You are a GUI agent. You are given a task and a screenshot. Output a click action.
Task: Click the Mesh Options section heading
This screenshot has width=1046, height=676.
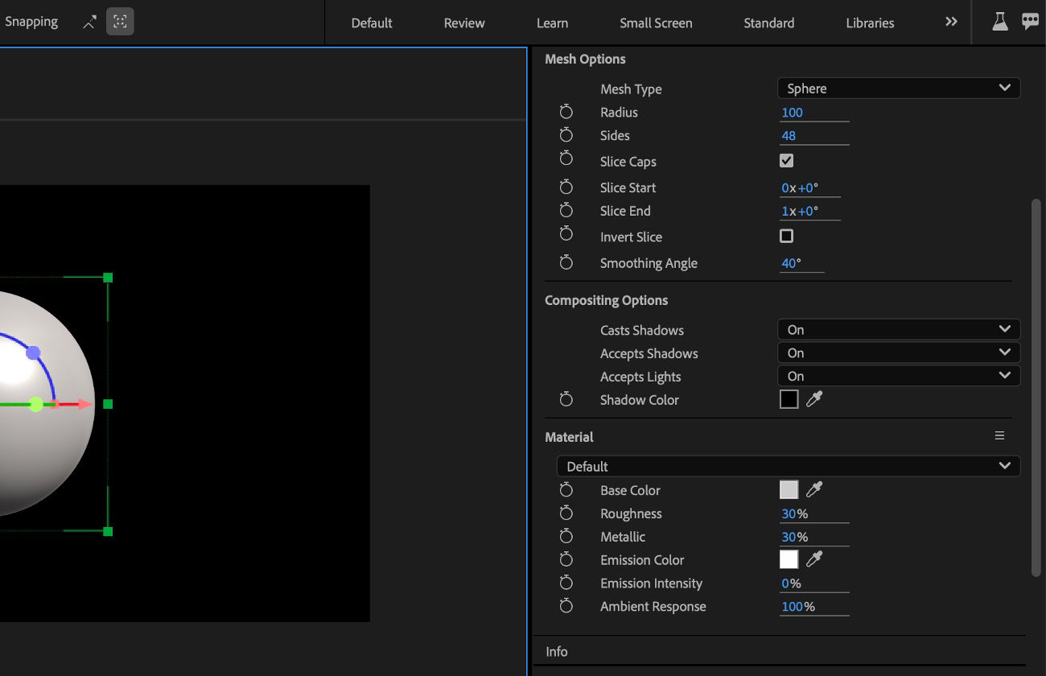tap(585, 59)
